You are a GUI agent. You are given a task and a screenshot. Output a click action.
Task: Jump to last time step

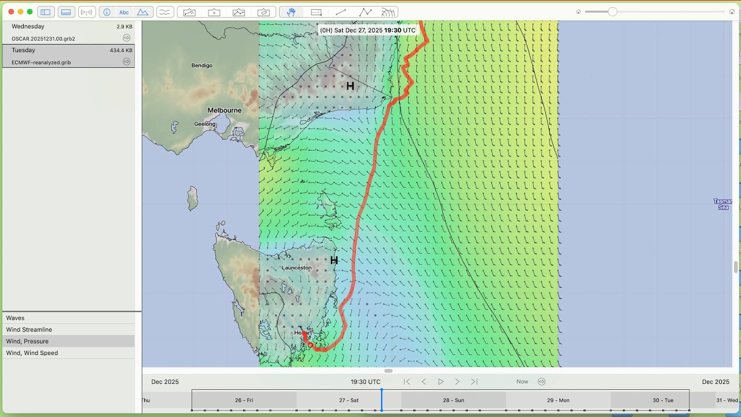click(474, 382)
